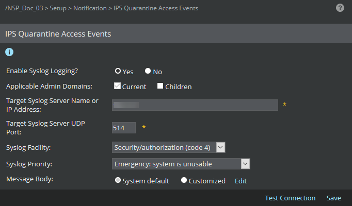This screenshot has height=206, width=352.
Task: Click the Applicable Admin Domains label
Action: (x=49, y=87)
